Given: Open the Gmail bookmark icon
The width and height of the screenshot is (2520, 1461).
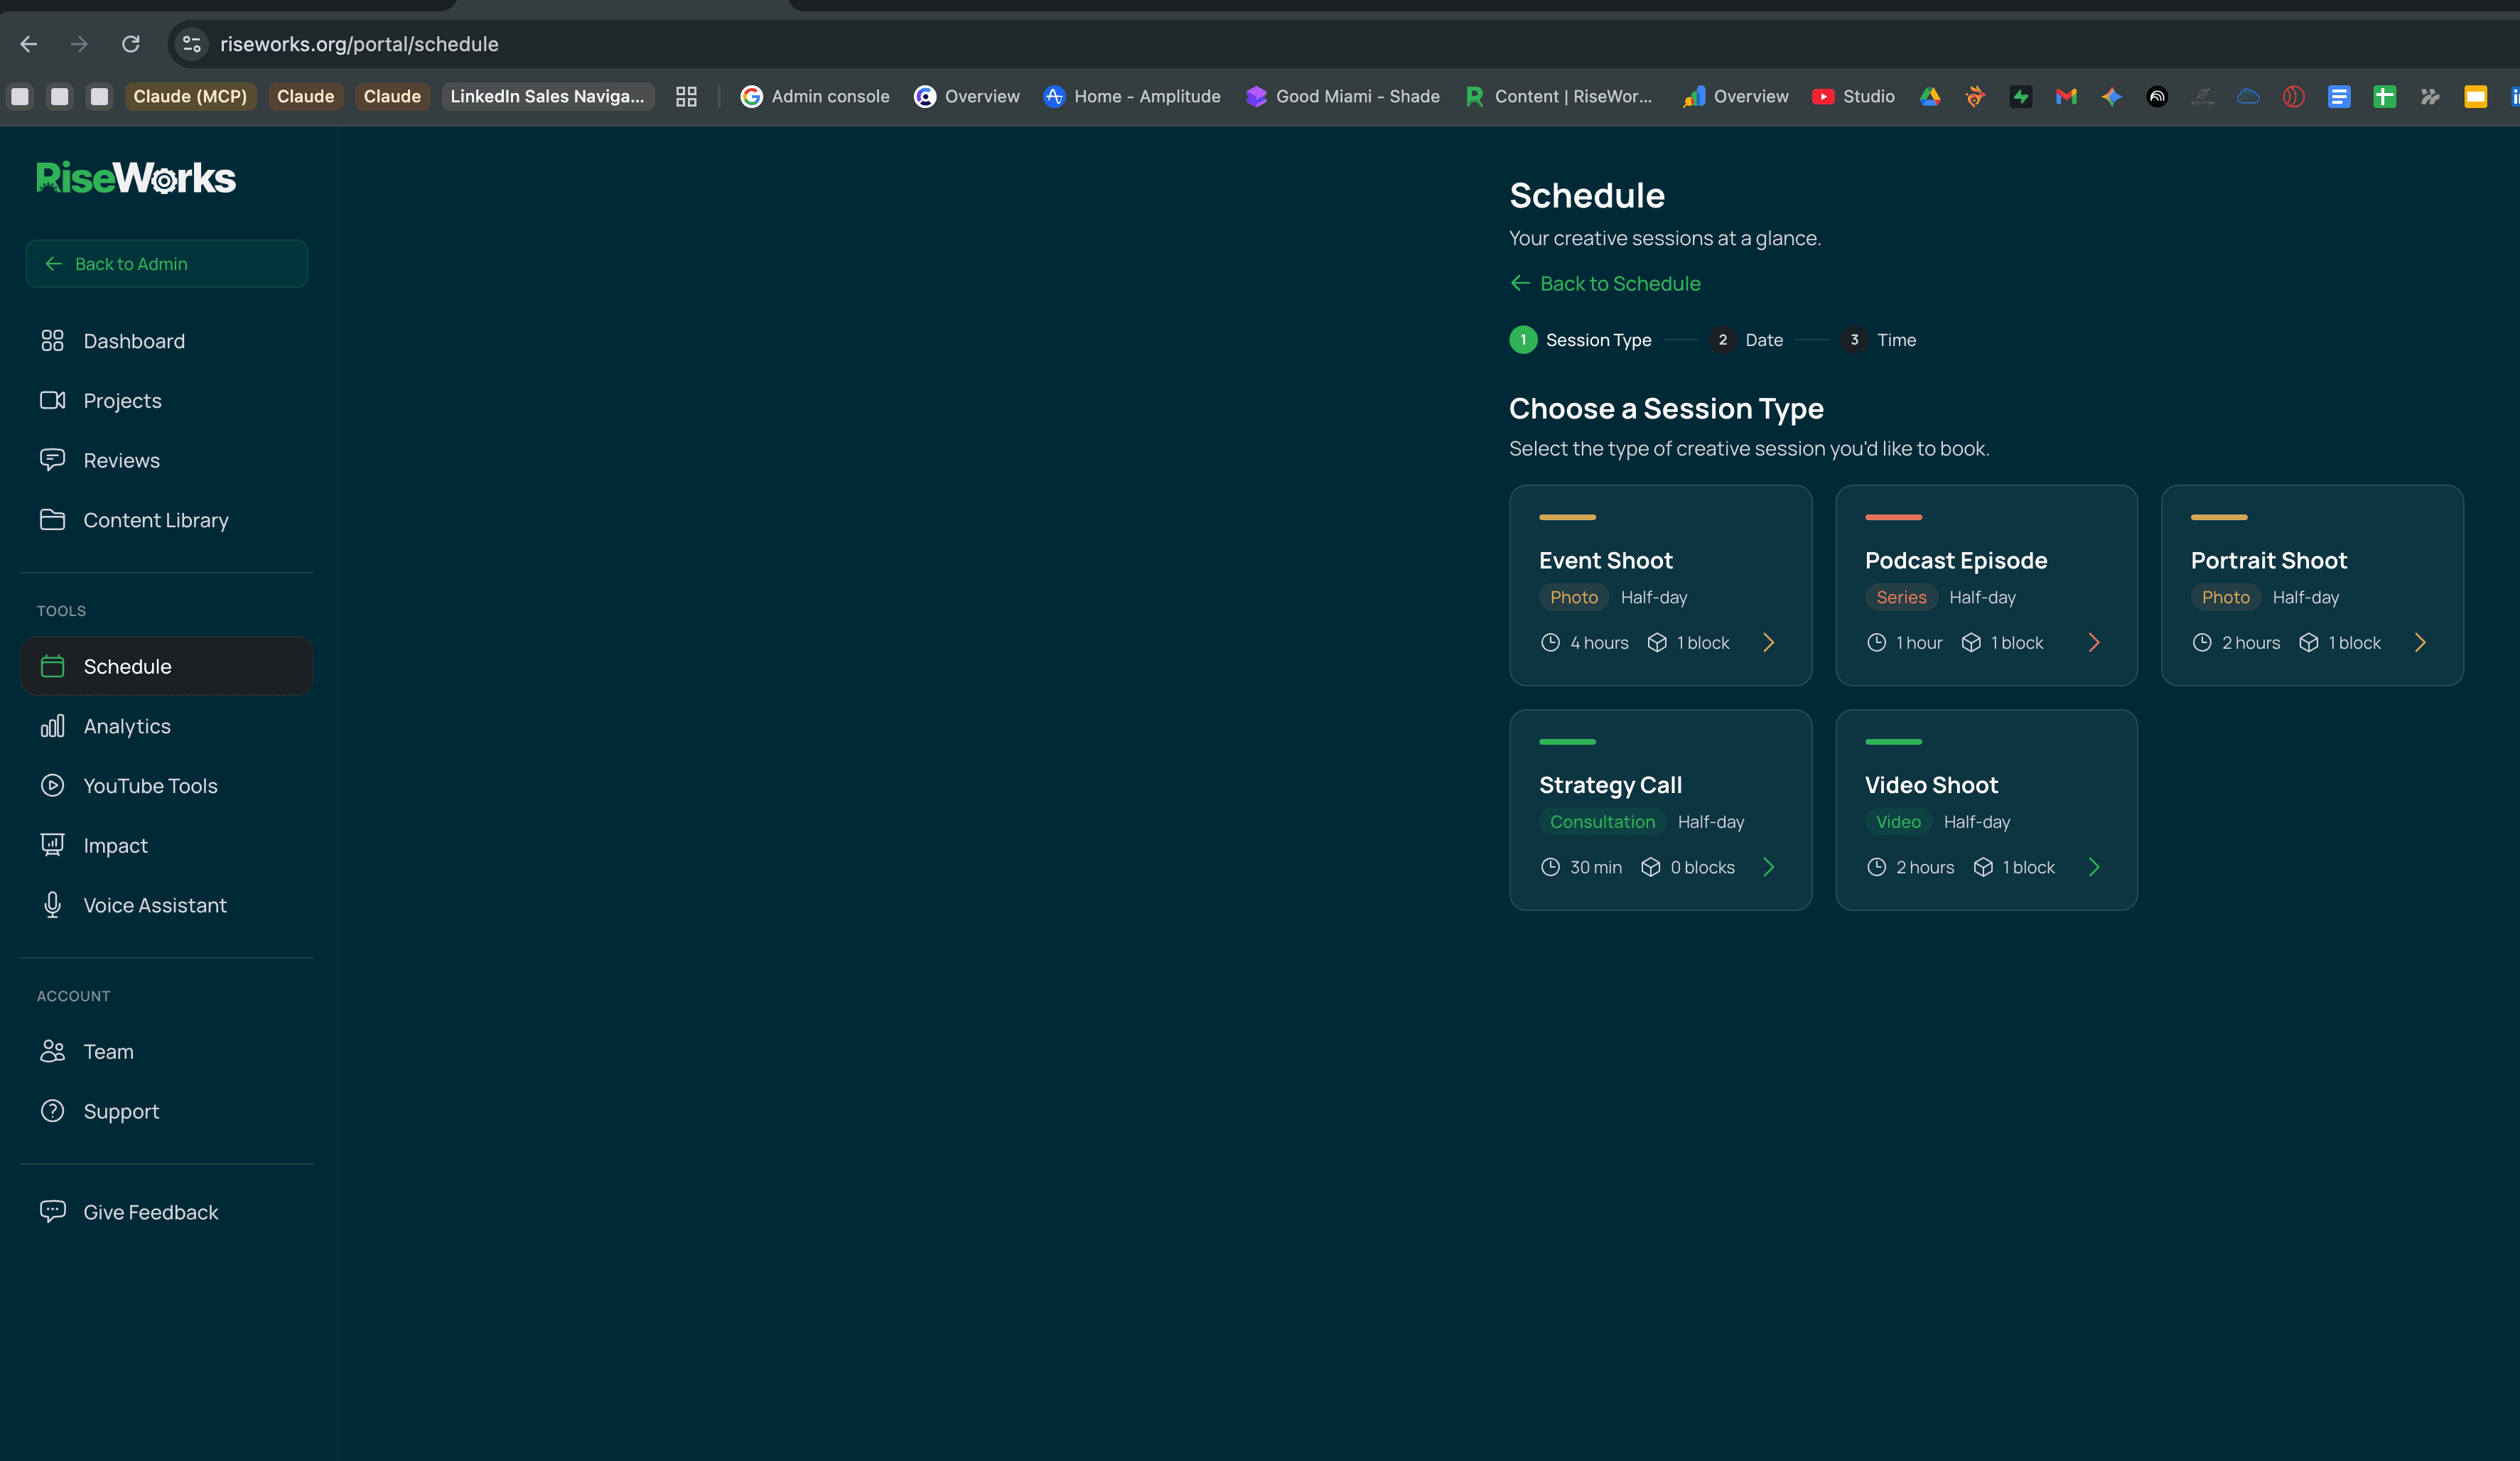Looking at the screenshot, I should [2066, 96].
